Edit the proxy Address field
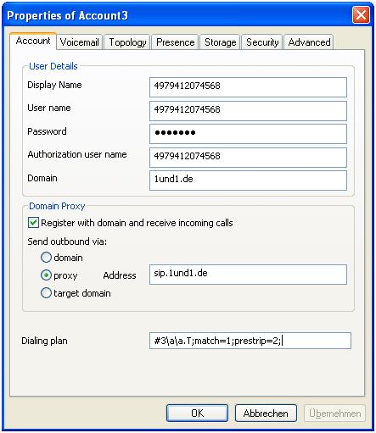Image resolution: width=376 pixels, height=433 pixels. point(248,275)
